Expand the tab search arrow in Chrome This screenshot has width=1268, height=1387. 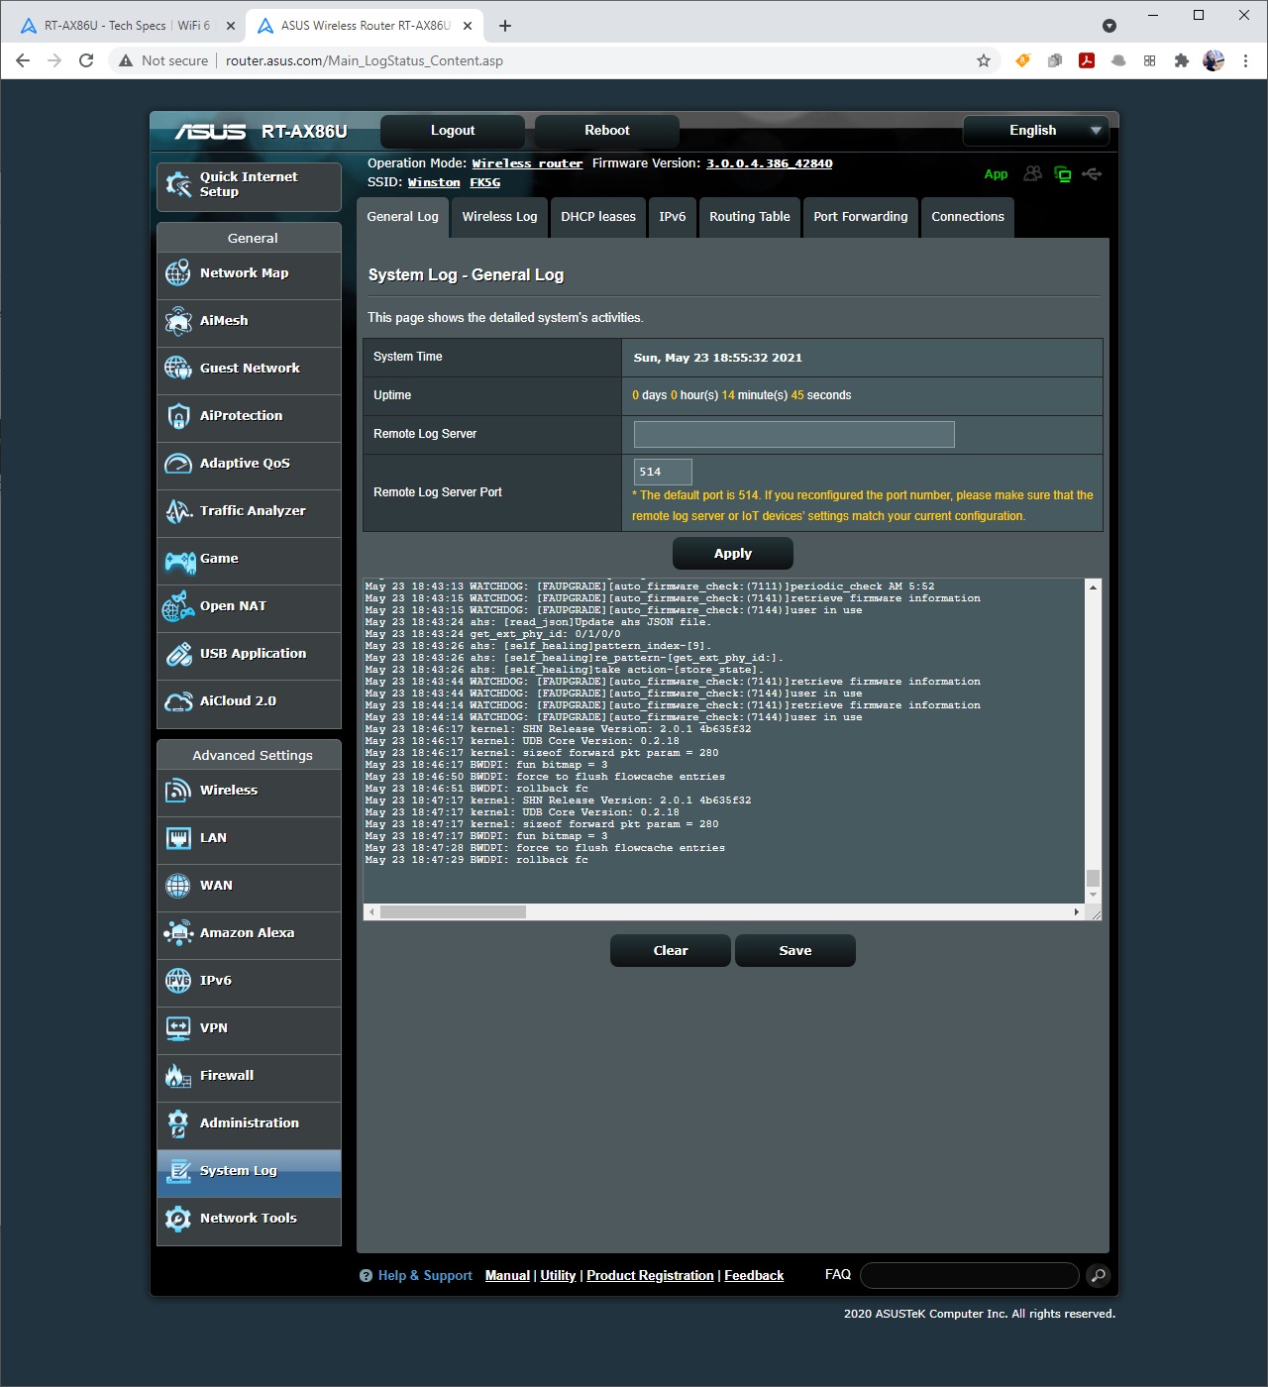[1109, 26]
